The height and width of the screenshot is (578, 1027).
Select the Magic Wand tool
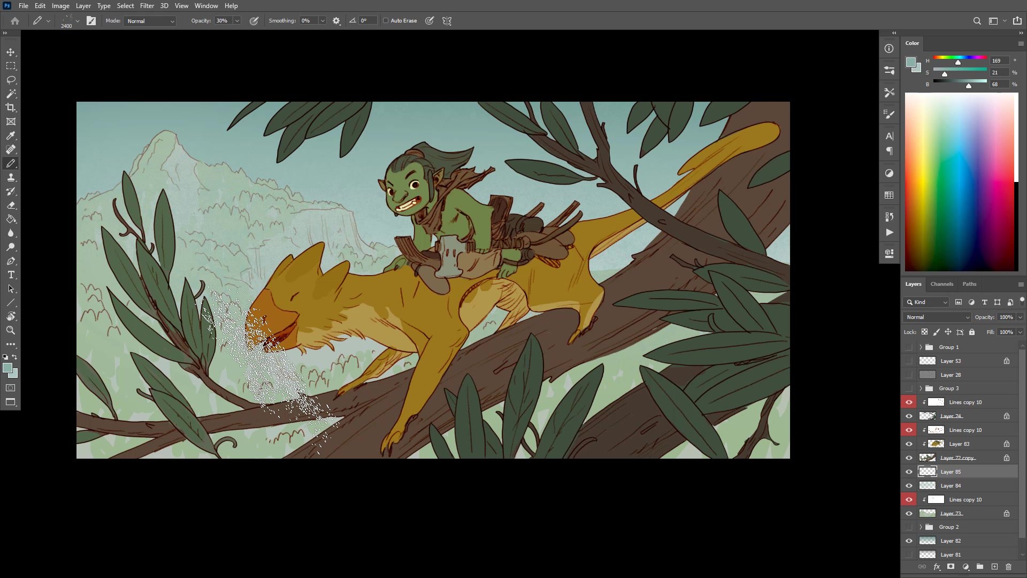(x=11, y=94)
